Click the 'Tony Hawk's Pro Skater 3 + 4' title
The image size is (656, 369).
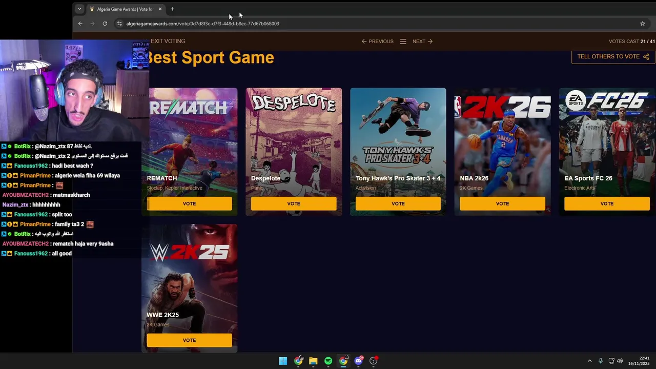pos(398,178)
